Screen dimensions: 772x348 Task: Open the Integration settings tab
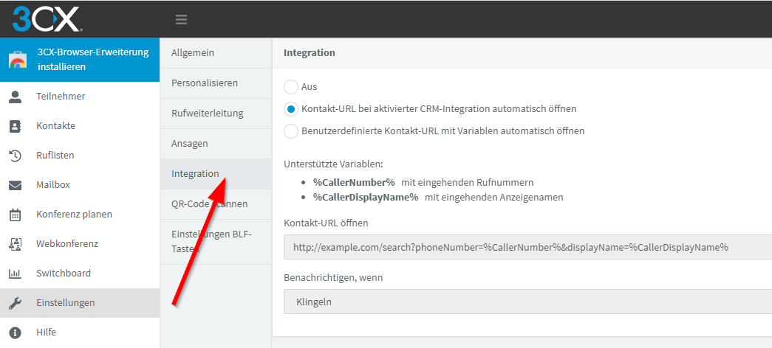[x=216, y=174]
